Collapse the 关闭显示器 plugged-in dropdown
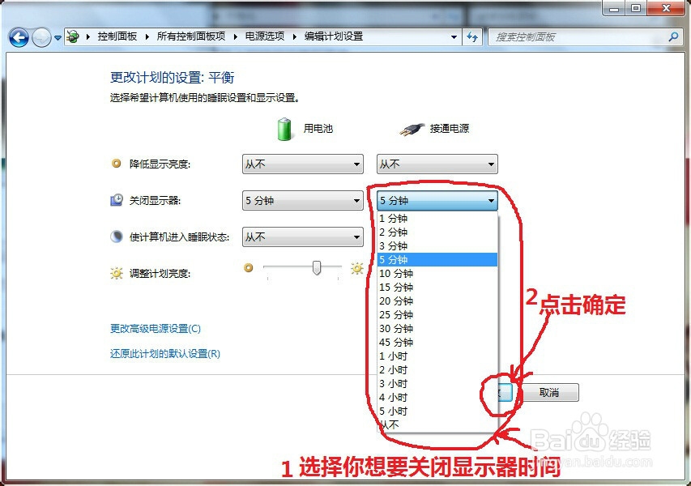Screen dimensions: 691x486 coord(437,201)
